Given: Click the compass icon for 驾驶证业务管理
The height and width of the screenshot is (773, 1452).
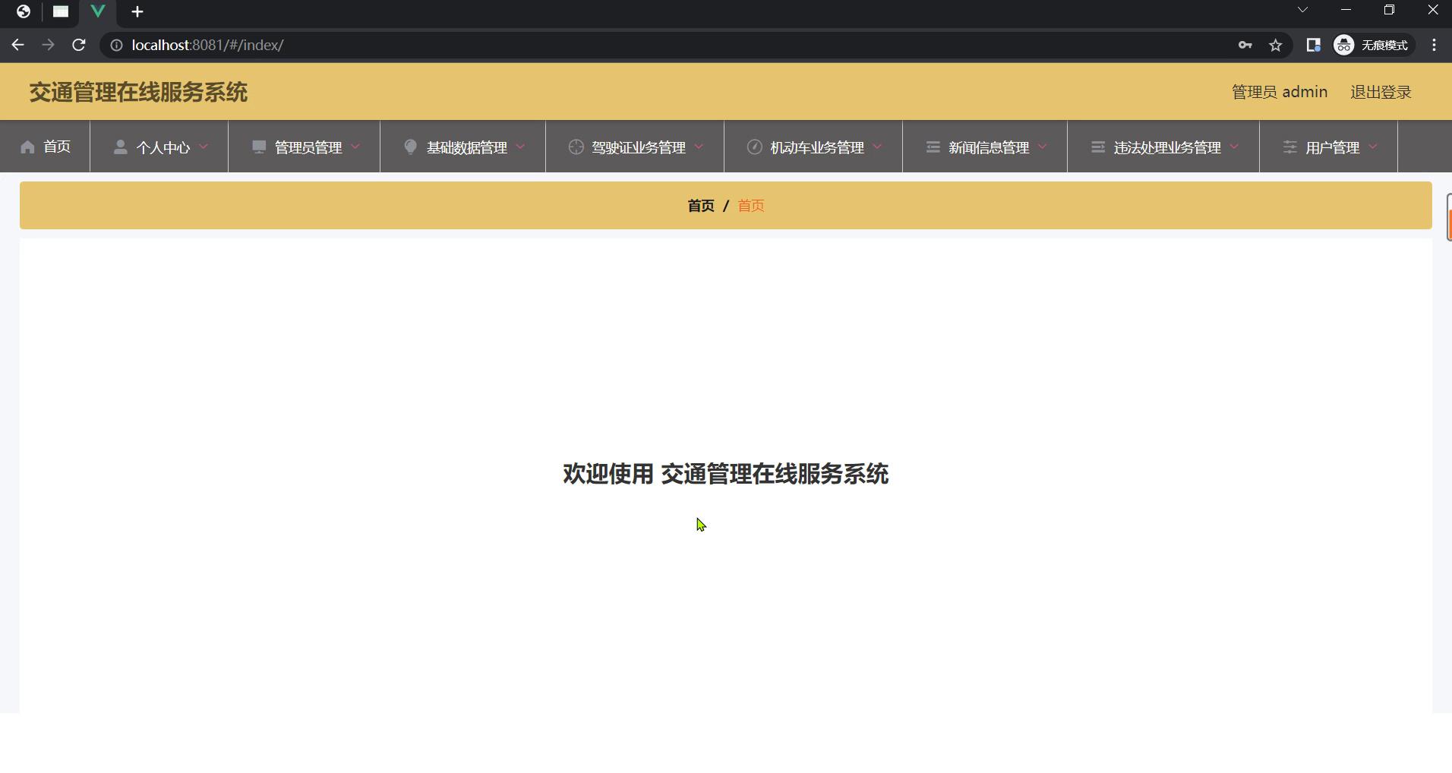Looking at the screenshot, I should (x=576, y=147).
